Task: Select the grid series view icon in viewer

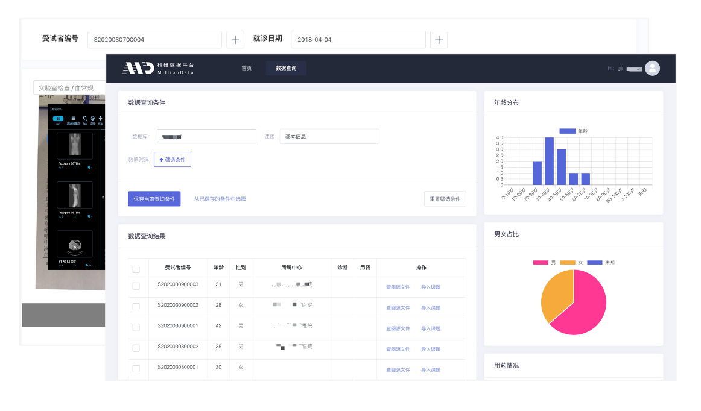Action: coord(58,119)
